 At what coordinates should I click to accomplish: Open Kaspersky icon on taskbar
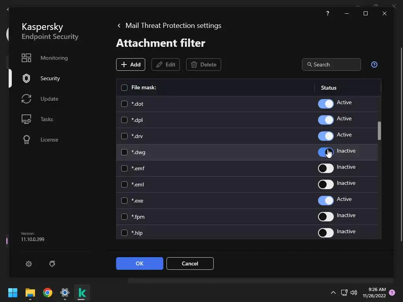click(x=82, y=293)
